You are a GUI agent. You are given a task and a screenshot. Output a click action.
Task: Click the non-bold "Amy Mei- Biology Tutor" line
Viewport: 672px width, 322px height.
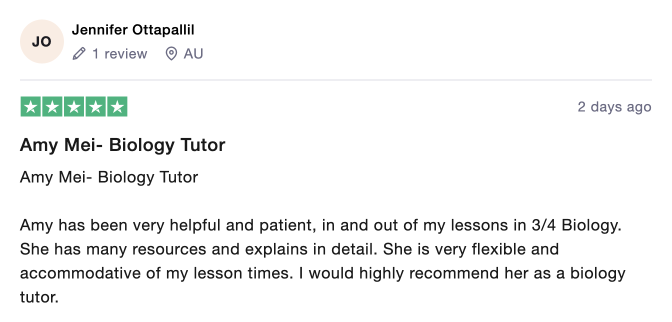click(109, 177)
